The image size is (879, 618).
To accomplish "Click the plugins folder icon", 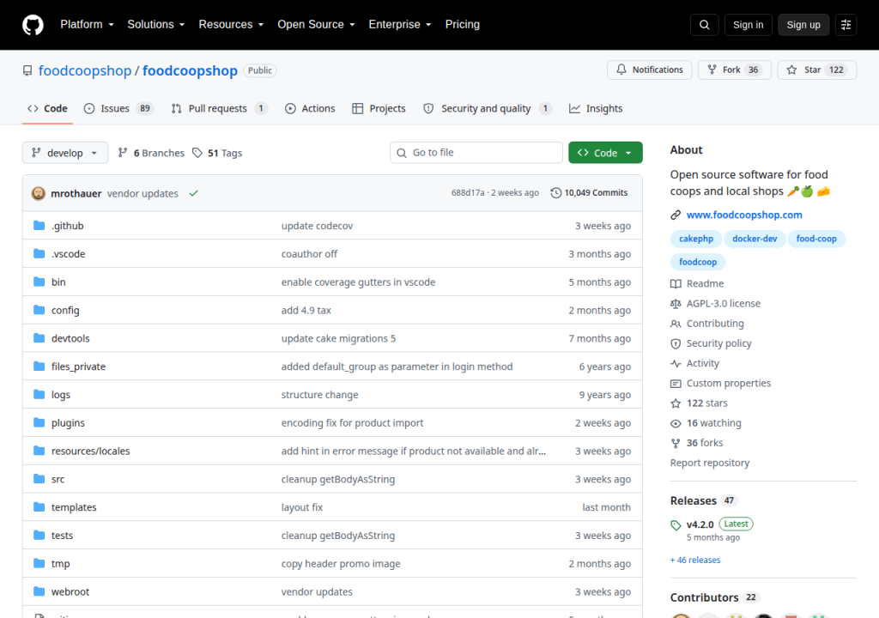I will coord(39,422).
